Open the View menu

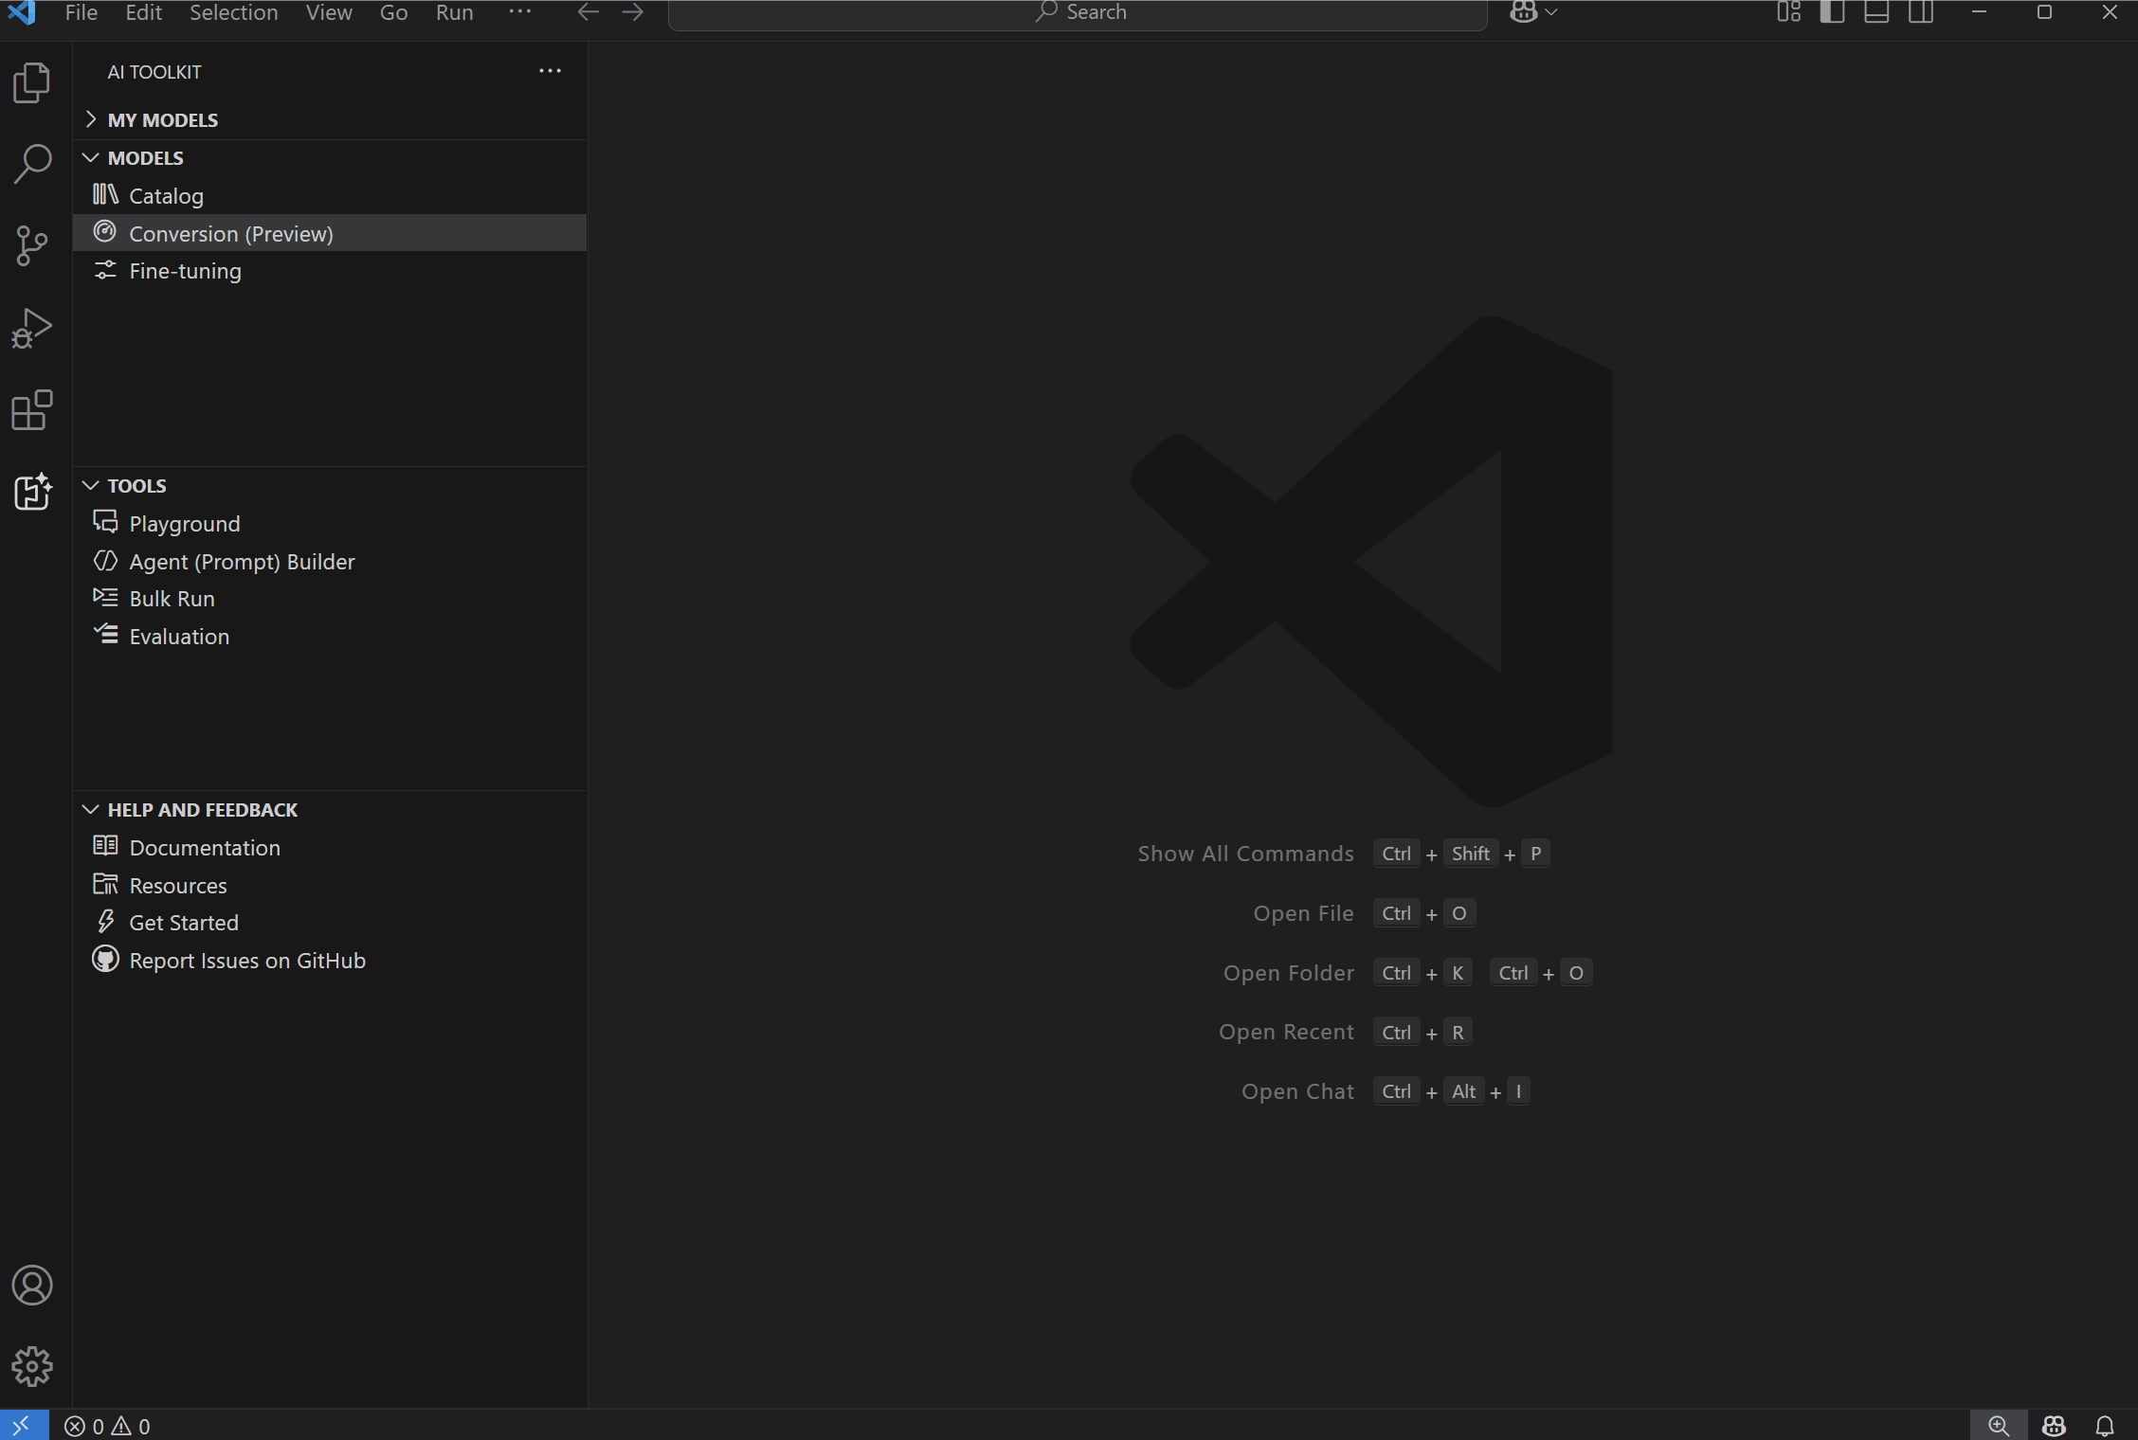pos(328,12)
